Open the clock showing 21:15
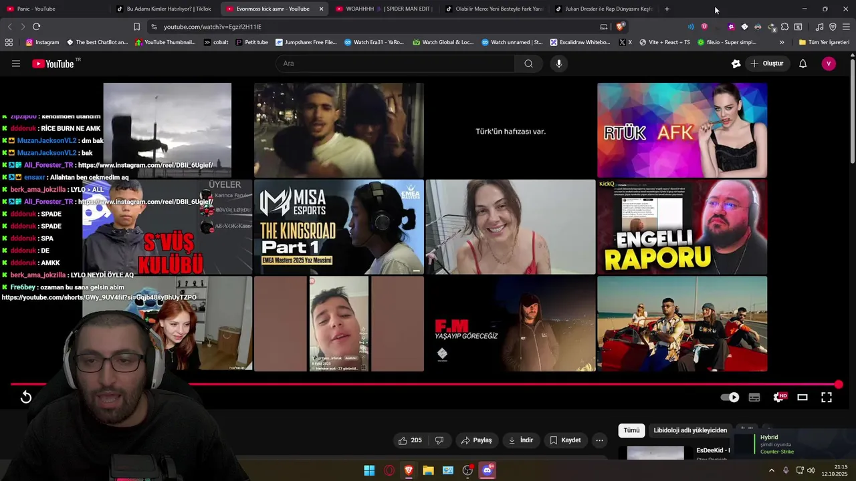Viewport: 856px width, 481px height. (x=835, y=470)
